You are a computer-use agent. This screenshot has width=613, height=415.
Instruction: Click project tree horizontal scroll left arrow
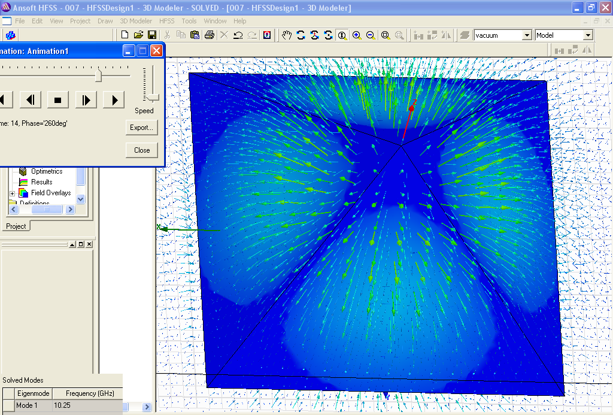click(x=13, y=210)
